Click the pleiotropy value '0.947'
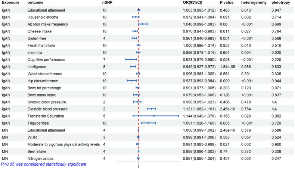This screenshot has height=169, width=295. (x=276, y=10)
